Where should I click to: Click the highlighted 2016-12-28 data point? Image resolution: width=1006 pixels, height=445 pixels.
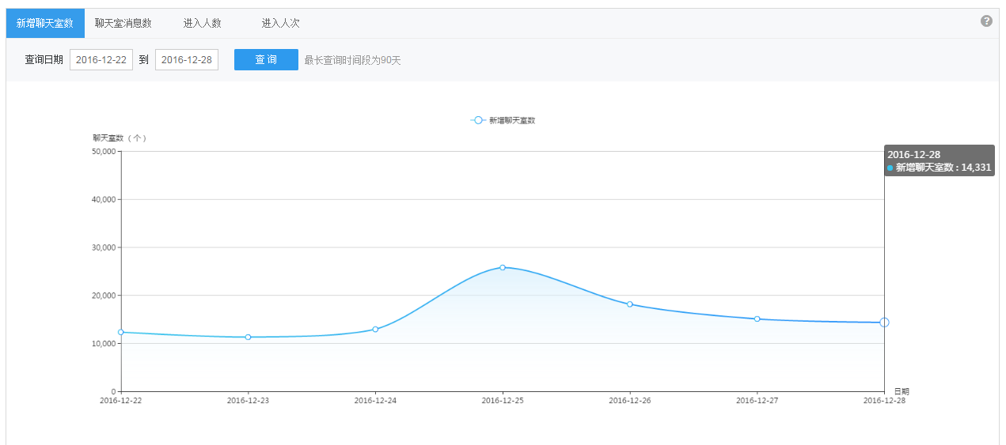click(x=884, y=322)
